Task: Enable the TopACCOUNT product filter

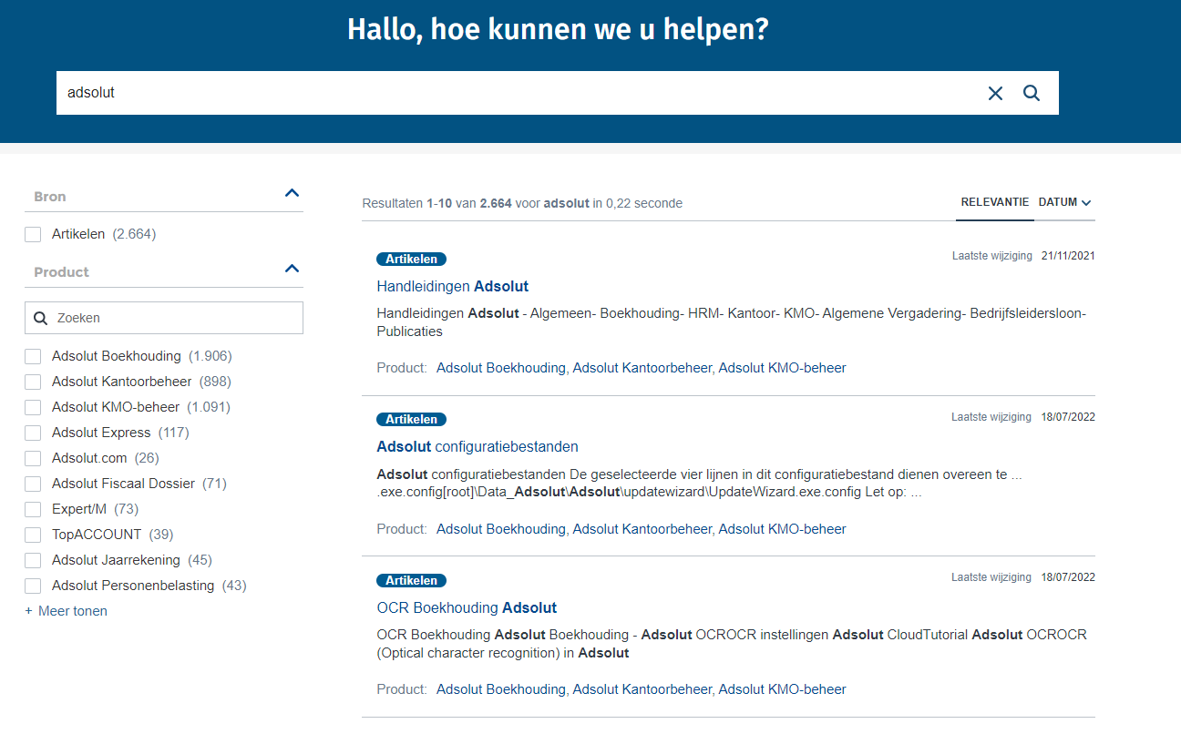Action: (33, 535)
